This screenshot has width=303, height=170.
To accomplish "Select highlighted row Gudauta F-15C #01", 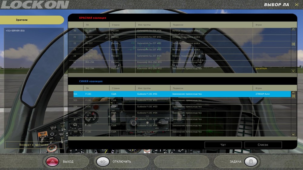I will point(182,94).
